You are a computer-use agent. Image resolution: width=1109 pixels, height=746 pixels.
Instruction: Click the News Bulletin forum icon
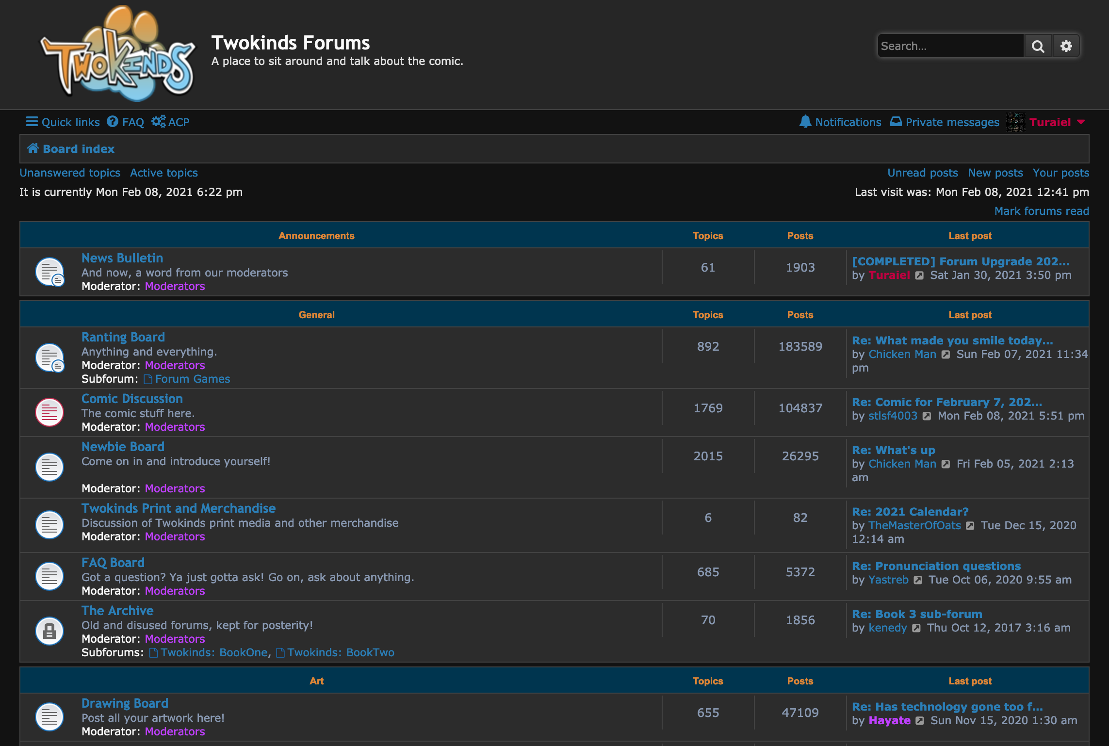click(x=49, y=272)
